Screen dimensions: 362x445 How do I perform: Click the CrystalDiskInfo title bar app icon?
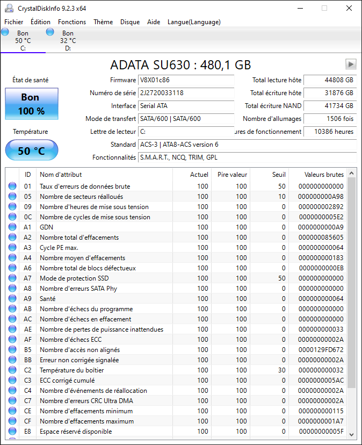coord(9,8)
